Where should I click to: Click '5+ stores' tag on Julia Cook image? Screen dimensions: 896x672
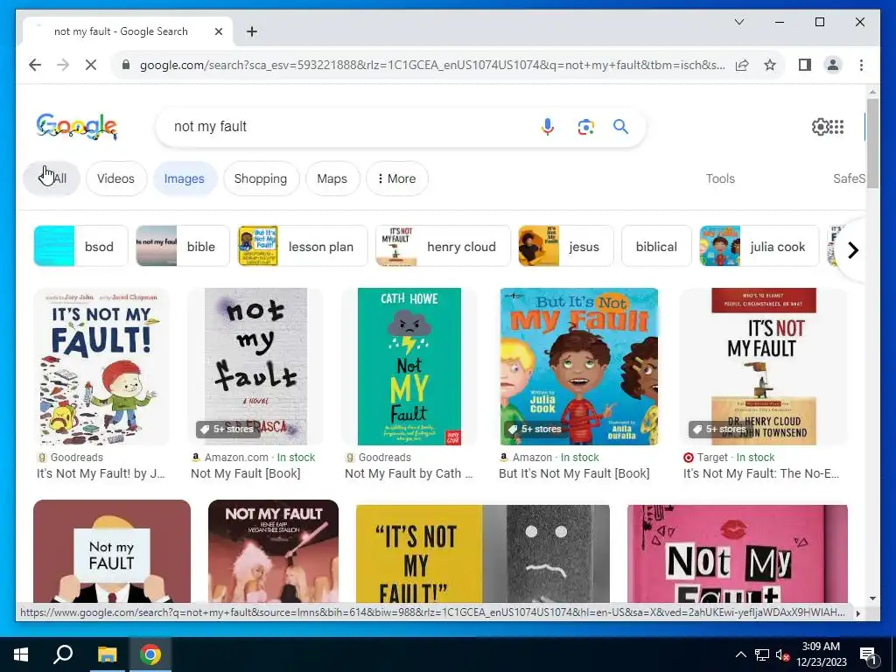coord(535,429)
